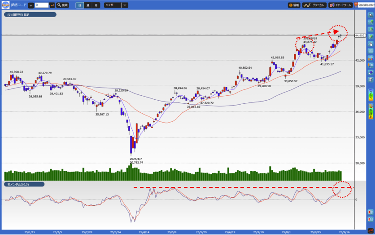Click the 検索 search button

(x=63, y=5)
